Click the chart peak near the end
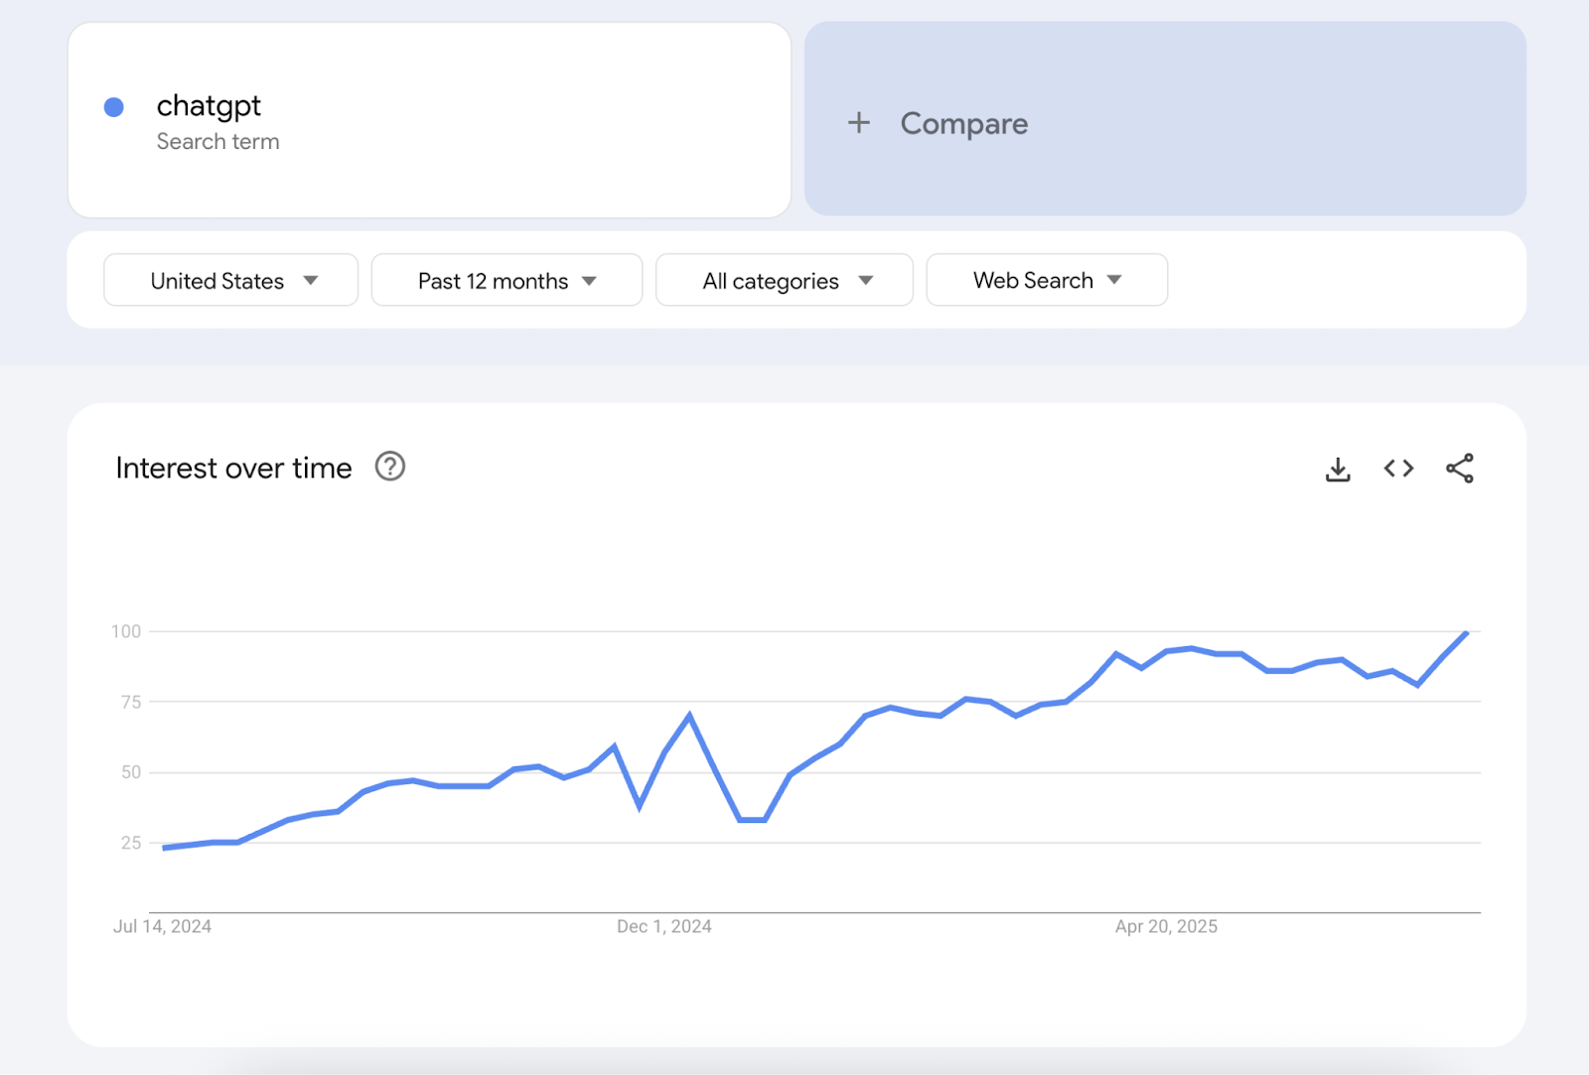The height and width of the screenshot is (1075, 1589). tap(1468, 632)
